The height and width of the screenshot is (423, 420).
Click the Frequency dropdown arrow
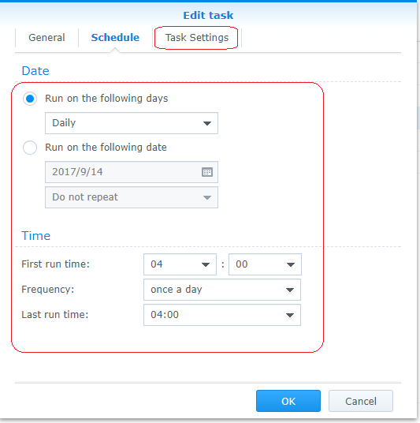(290, 290)
